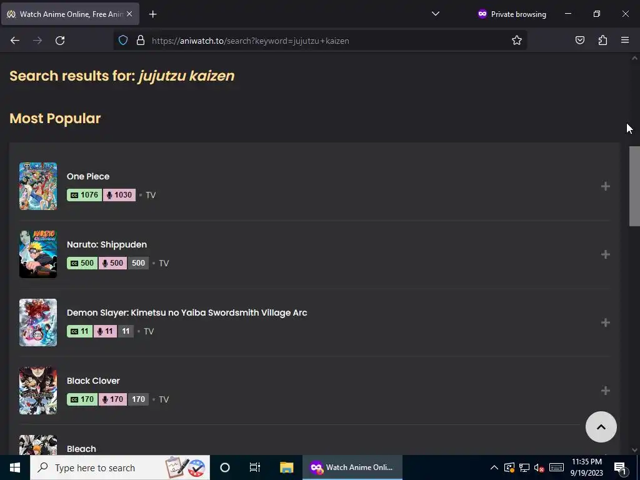Show site security padlock info
Viewport: 640px width, 480px height.
(141, 41)
